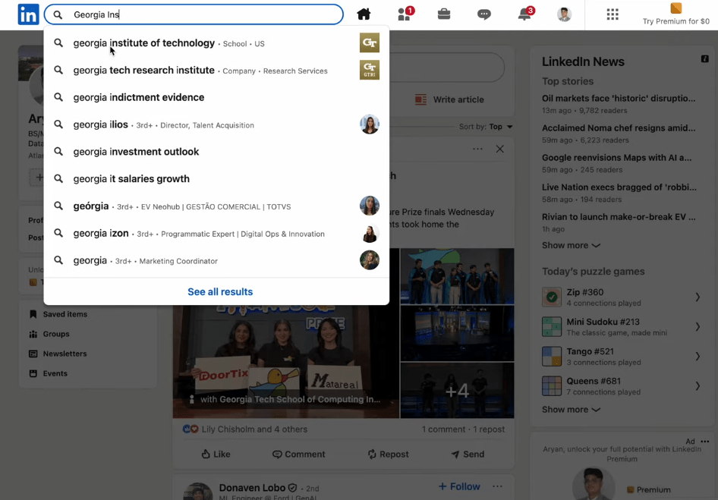Open Events in left sidebar
This screenshot has width=718, height=500.
pos(48,373)
